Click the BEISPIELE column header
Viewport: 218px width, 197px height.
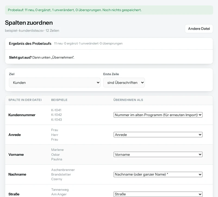59,100
